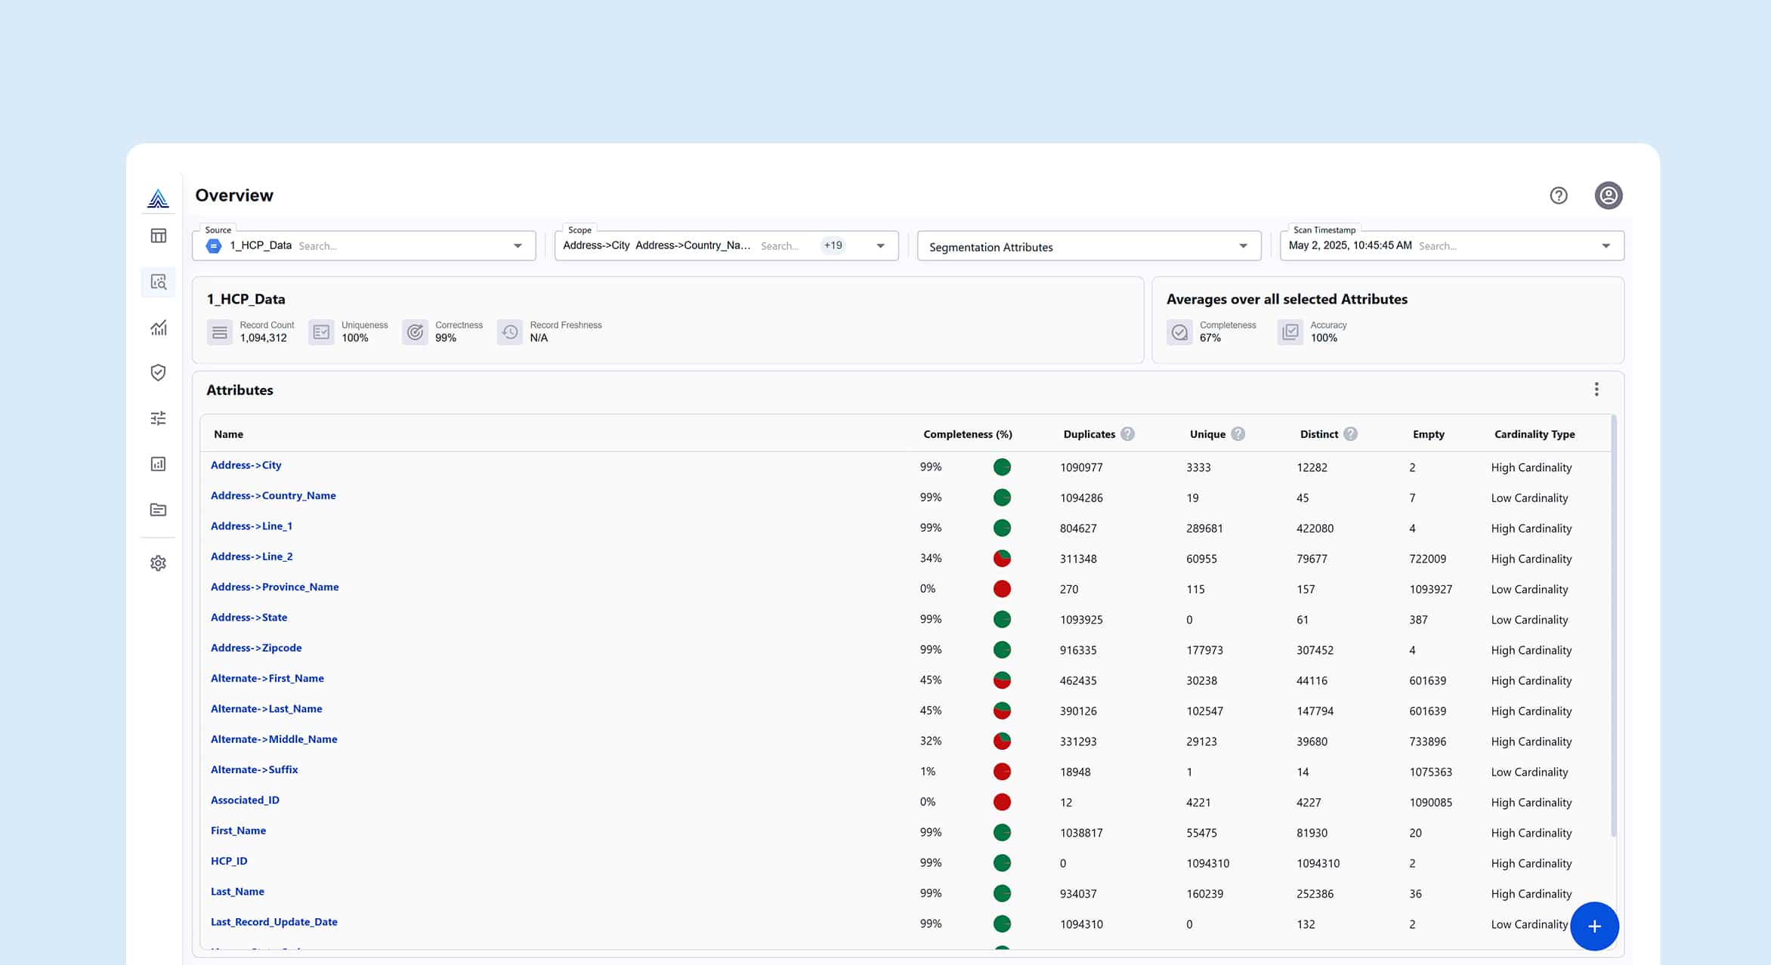
Task: Click the Address->Line_2 completeness pie indicator
Action: click(1002, 559)
